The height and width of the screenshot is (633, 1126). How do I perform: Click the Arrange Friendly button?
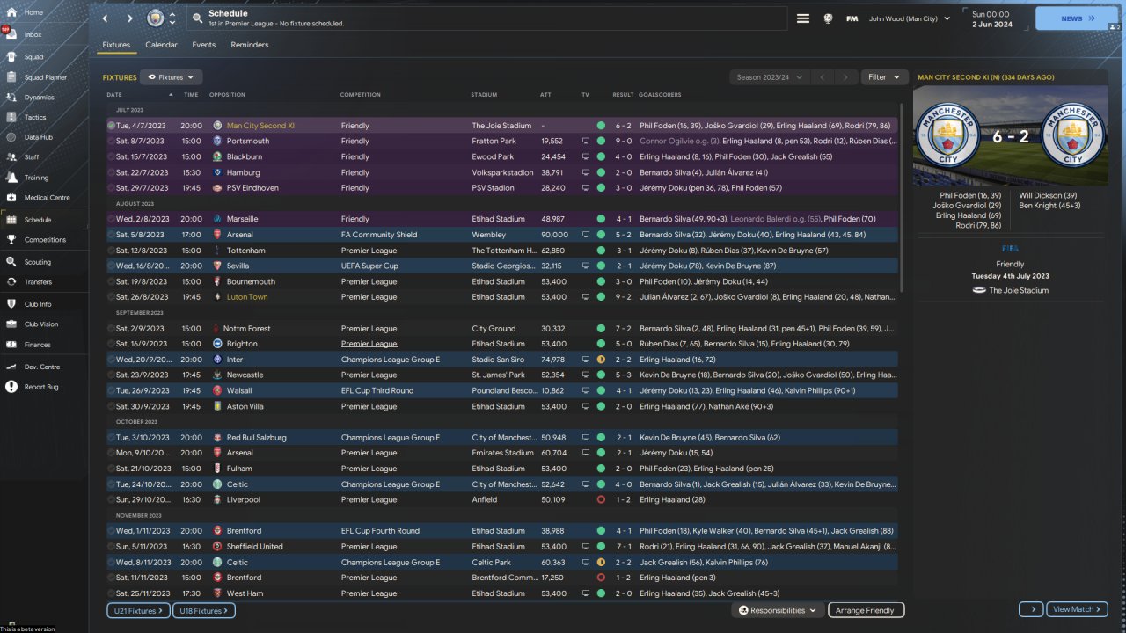866,610
